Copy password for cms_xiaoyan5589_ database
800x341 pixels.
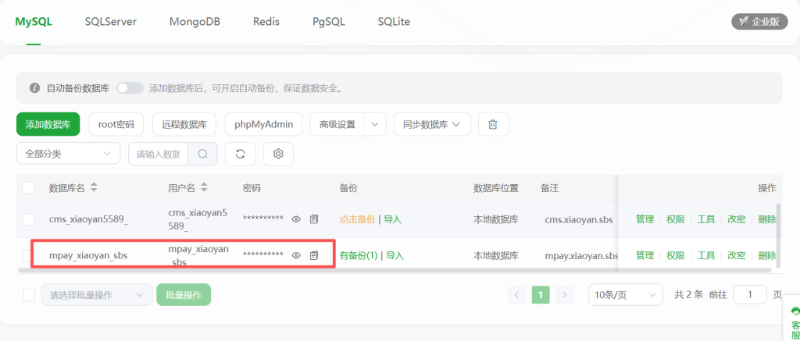[314, 219]
